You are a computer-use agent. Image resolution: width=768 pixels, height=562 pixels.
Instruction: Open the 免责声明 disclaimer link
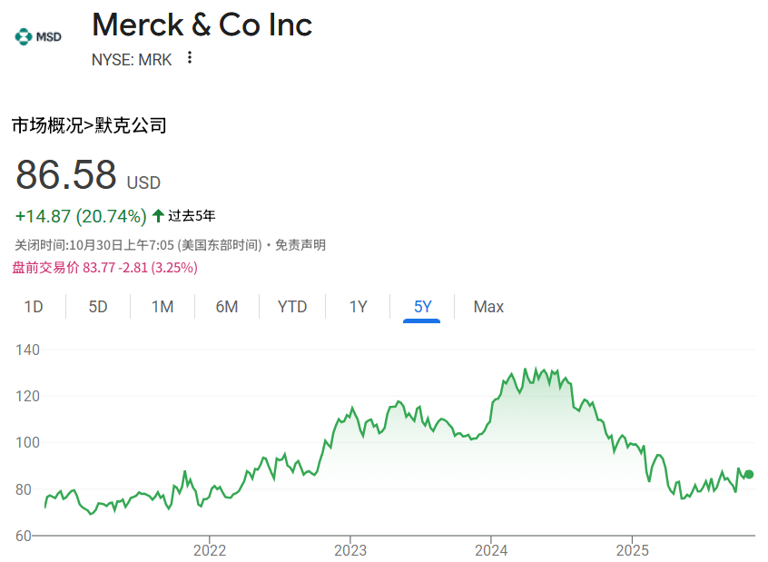pyautogui.click(x=299, y=244)
